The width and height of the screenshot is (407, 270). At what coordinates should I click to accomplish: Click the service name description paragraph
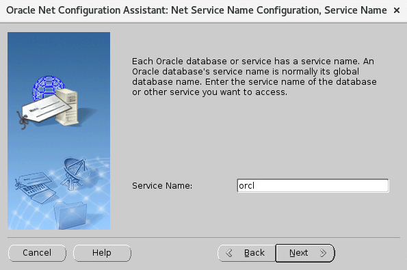pyautogui.click(x=254, y=77)
